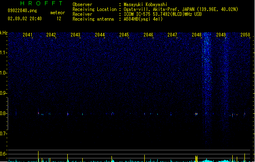Click observer name Masayuki Kobayashi

(146, 4)
